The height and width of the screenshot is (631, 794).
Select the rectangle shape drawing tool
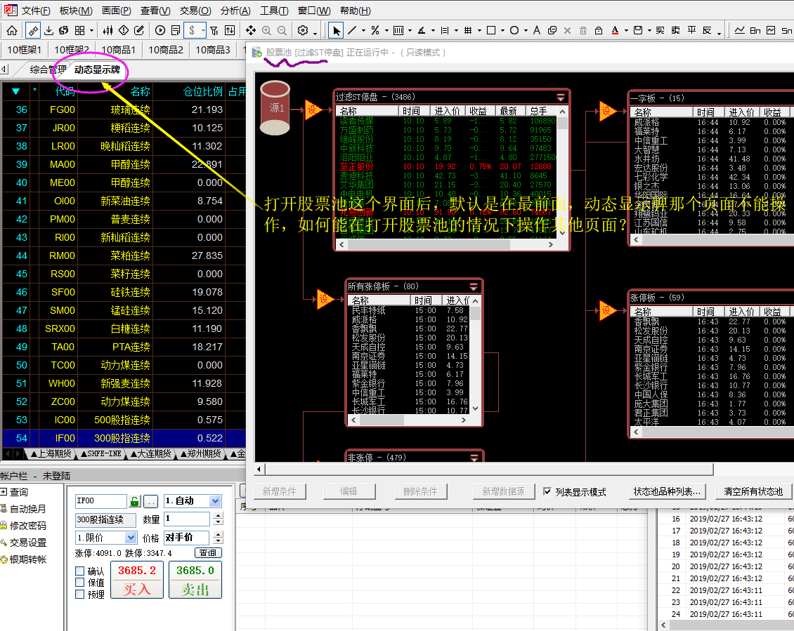tap(491, 30)
